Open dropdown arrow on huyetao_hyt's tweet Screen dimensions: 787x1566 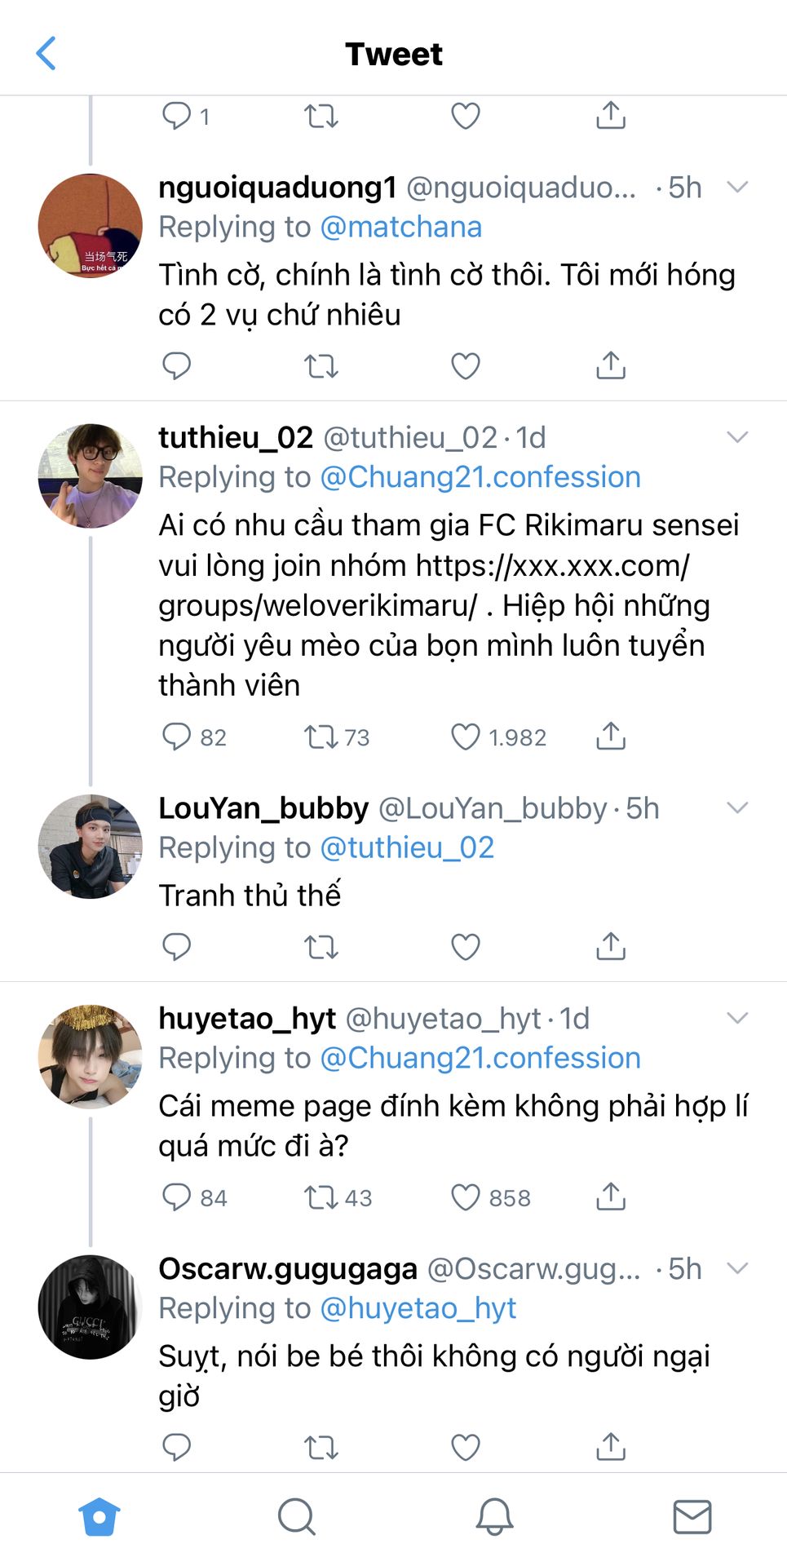737,1018
